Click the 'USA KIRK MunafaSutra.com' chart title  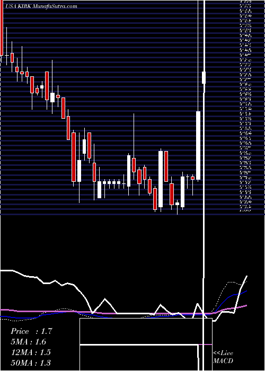tap(41, 6)
